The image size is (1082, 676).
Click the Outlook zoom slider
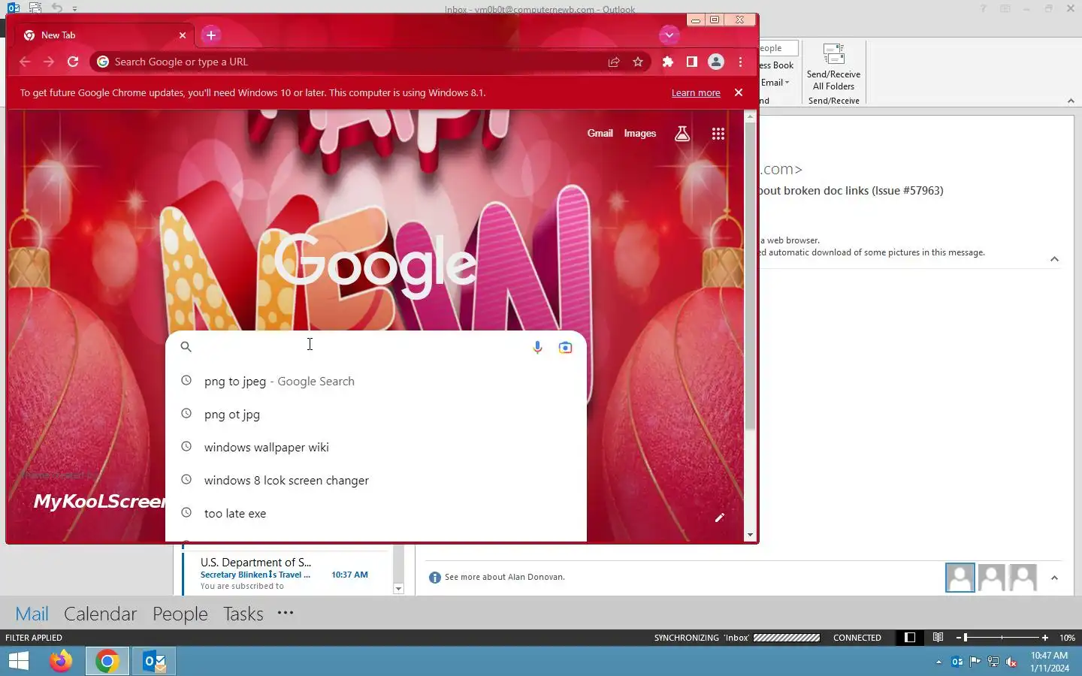pyautogui.click(x=1002, y=638)
